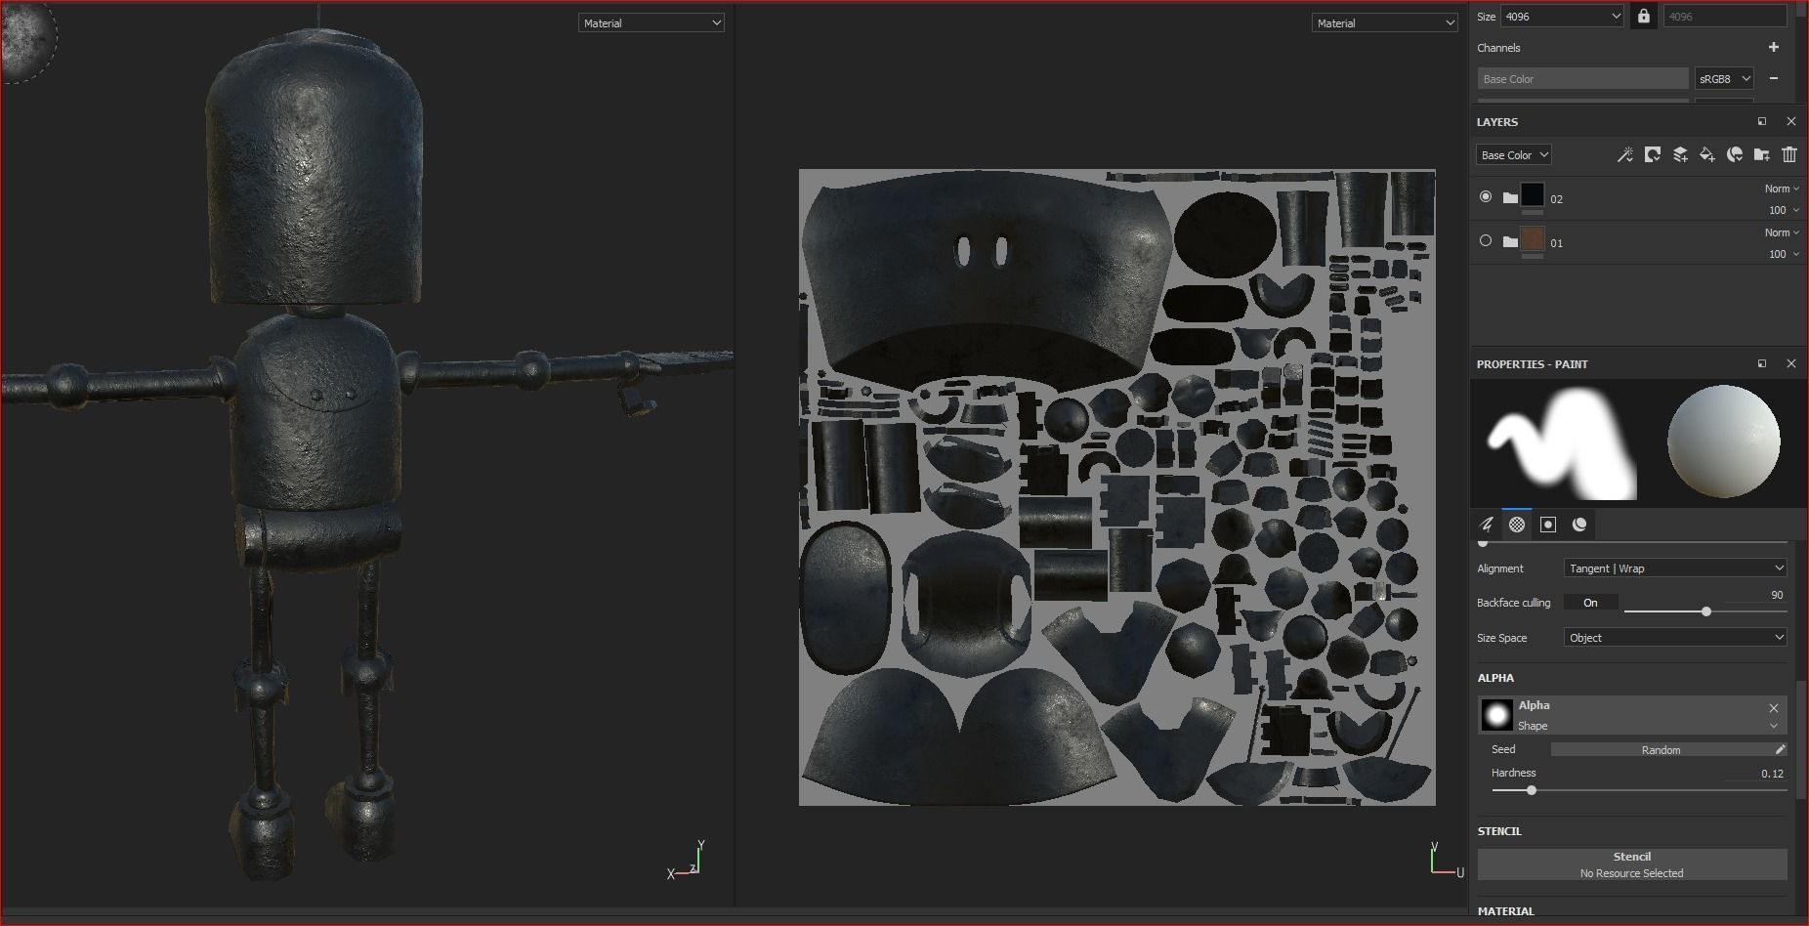Click the folder icon of layer 02
This screenshot has width=1809, height=926.
point(1510,198)
